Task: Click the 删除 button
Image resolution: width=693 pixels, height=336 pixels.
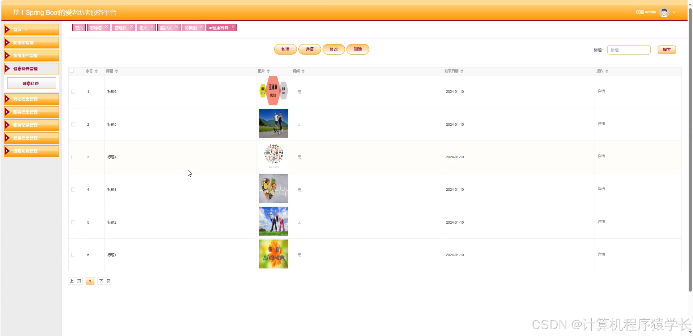Action: (x=358, y=49)
